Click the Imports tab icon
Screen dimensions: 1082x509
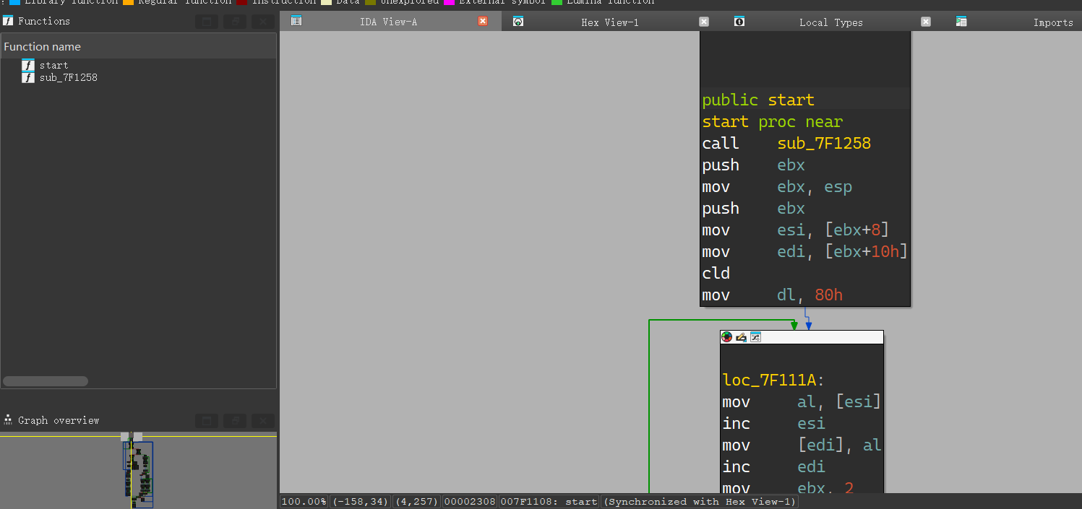[x=961, y=22]
